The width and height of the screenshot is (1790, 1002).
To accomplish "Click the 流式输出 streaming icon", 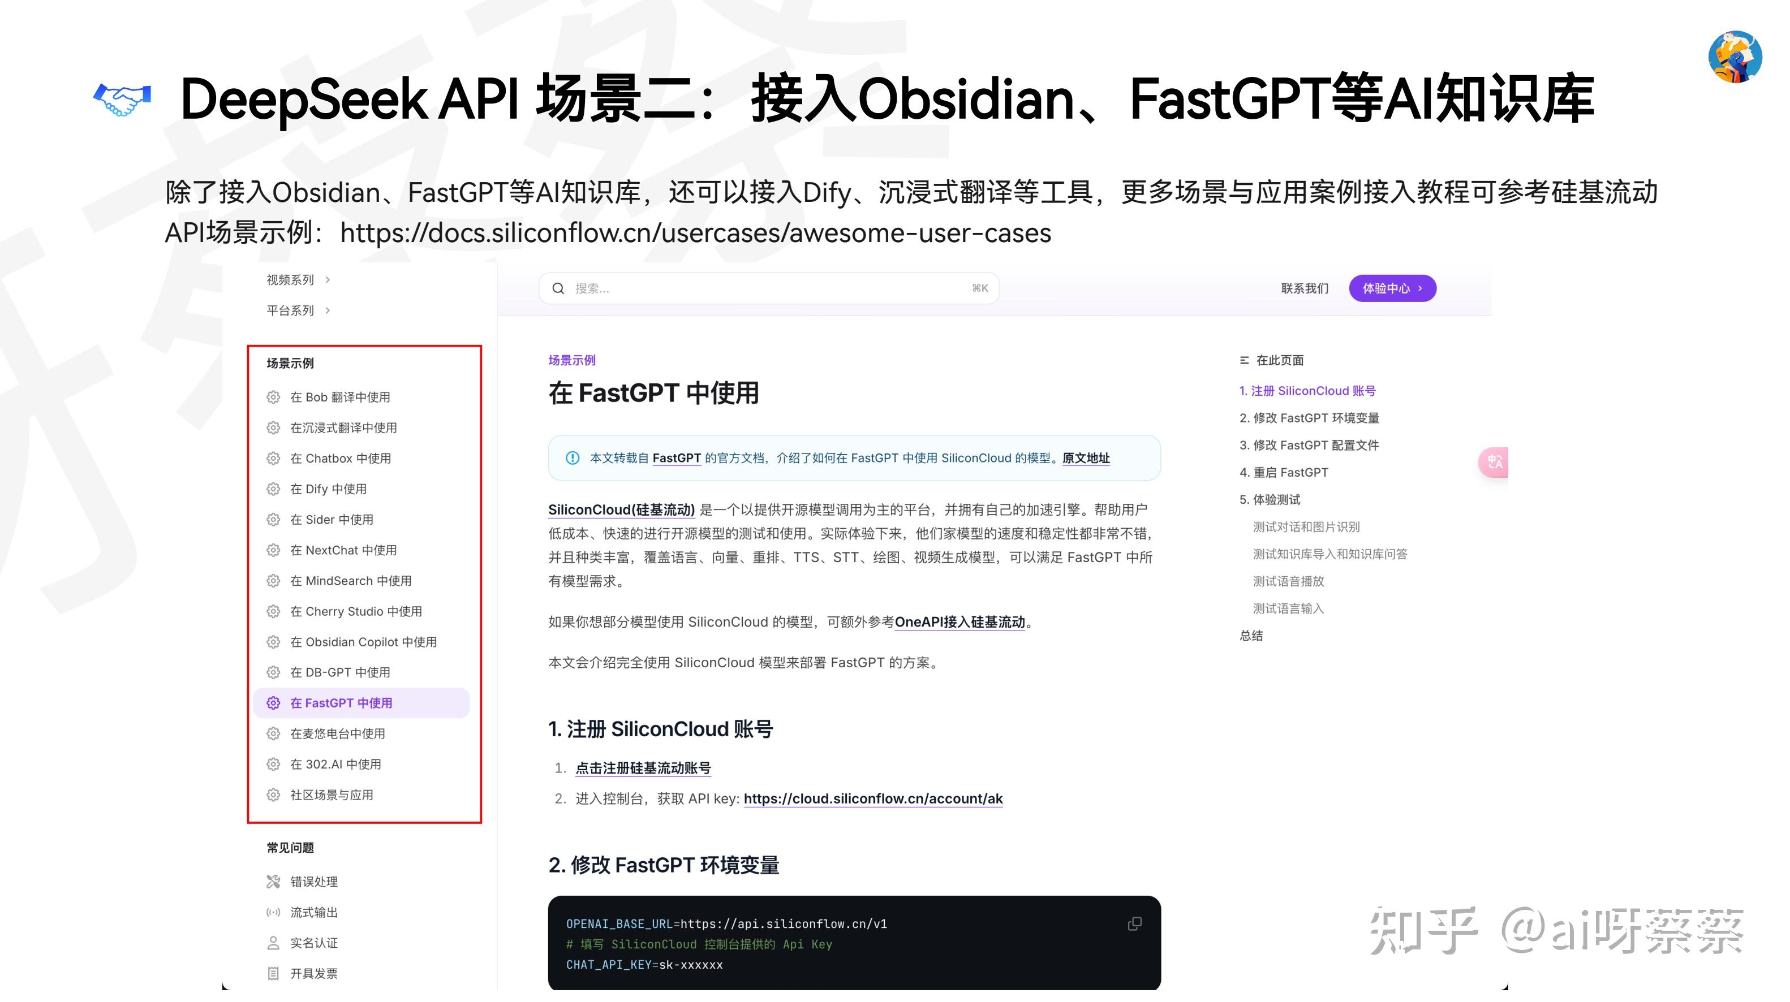I will pyautogui.click(x=273, y=912).
